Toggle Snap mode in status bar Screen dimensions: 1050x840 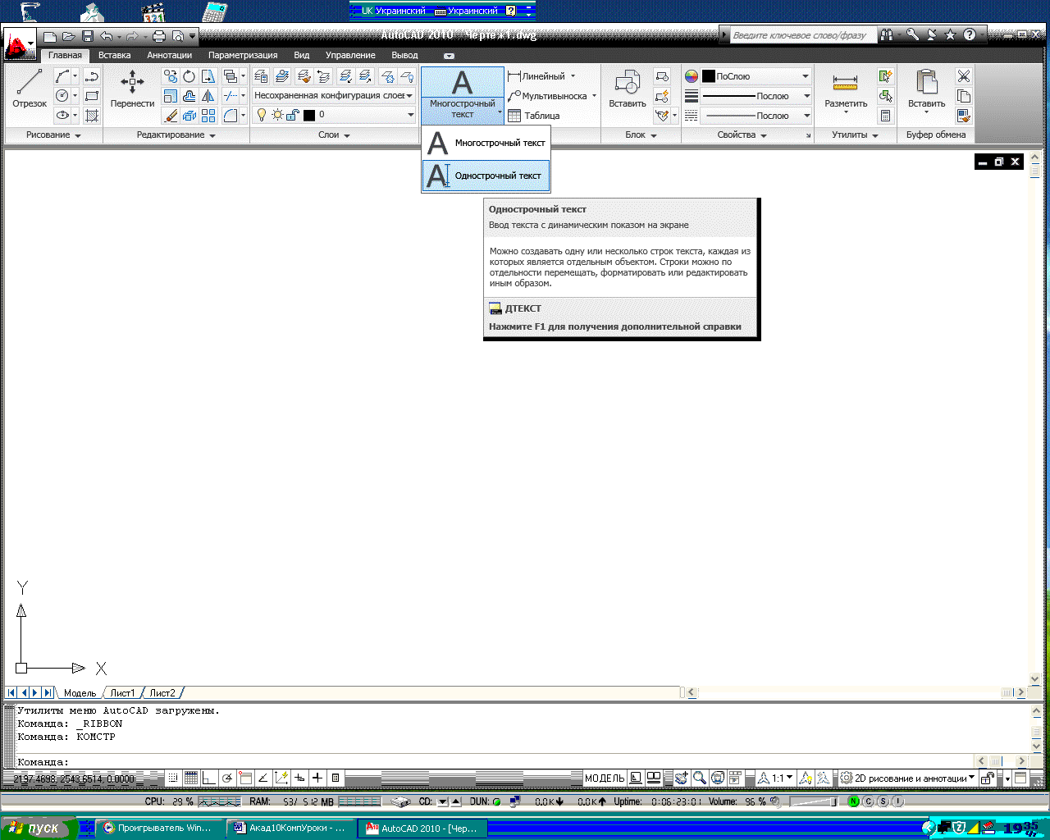coord(173,778)
